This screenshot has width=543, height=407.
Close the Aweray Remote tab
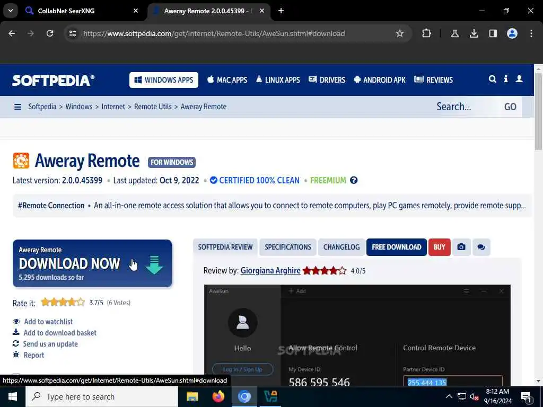pyautogui.click(x=262, y=11)
